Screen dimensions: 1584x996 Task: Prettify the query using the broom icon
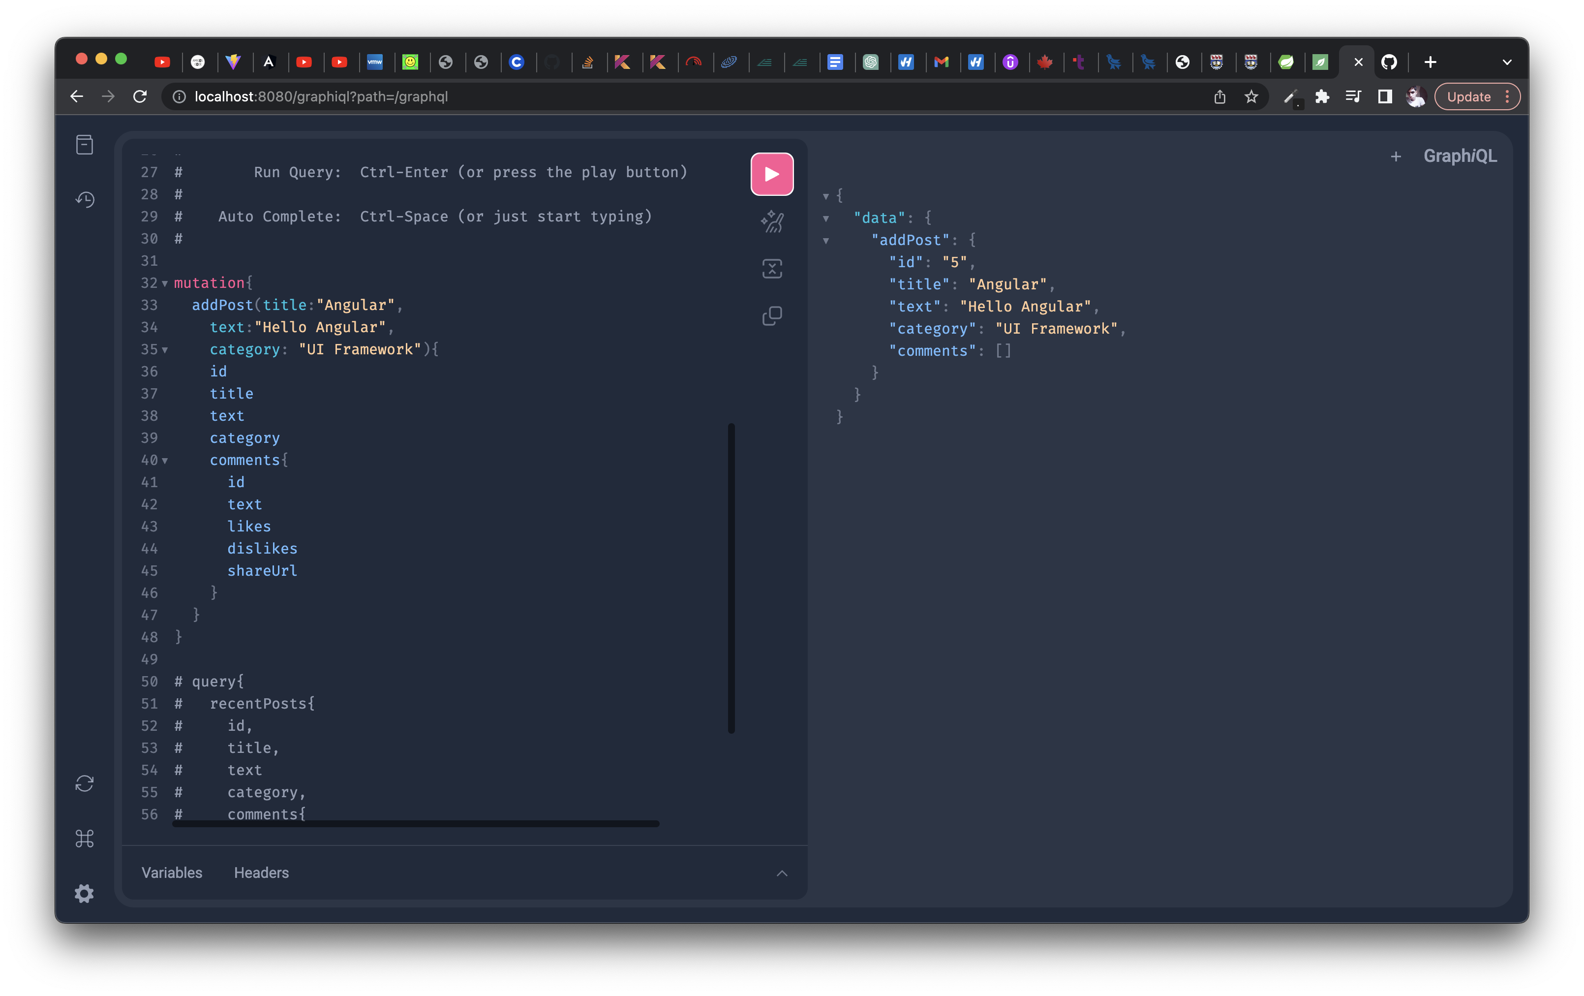(x=772, y=221)
